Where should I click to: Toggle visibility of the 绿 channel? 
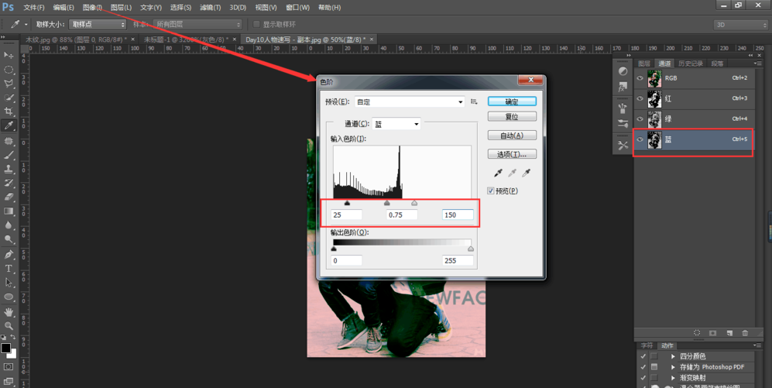[640, 119]
